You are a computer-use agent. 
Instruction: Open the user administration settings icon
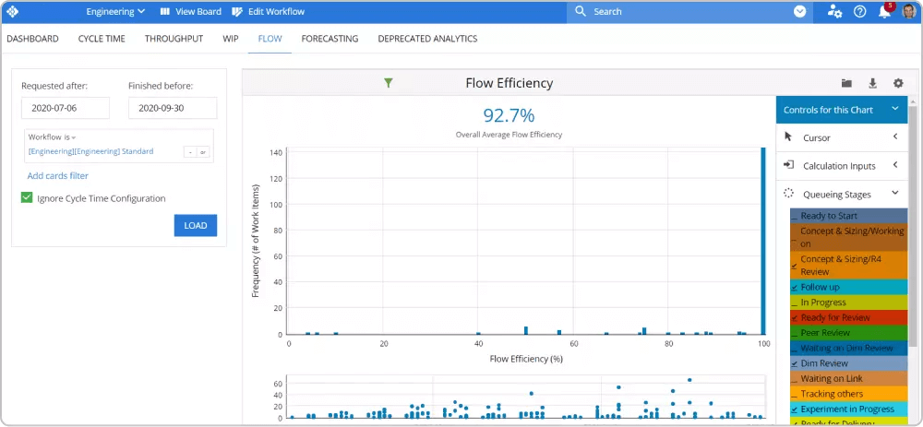834,12
